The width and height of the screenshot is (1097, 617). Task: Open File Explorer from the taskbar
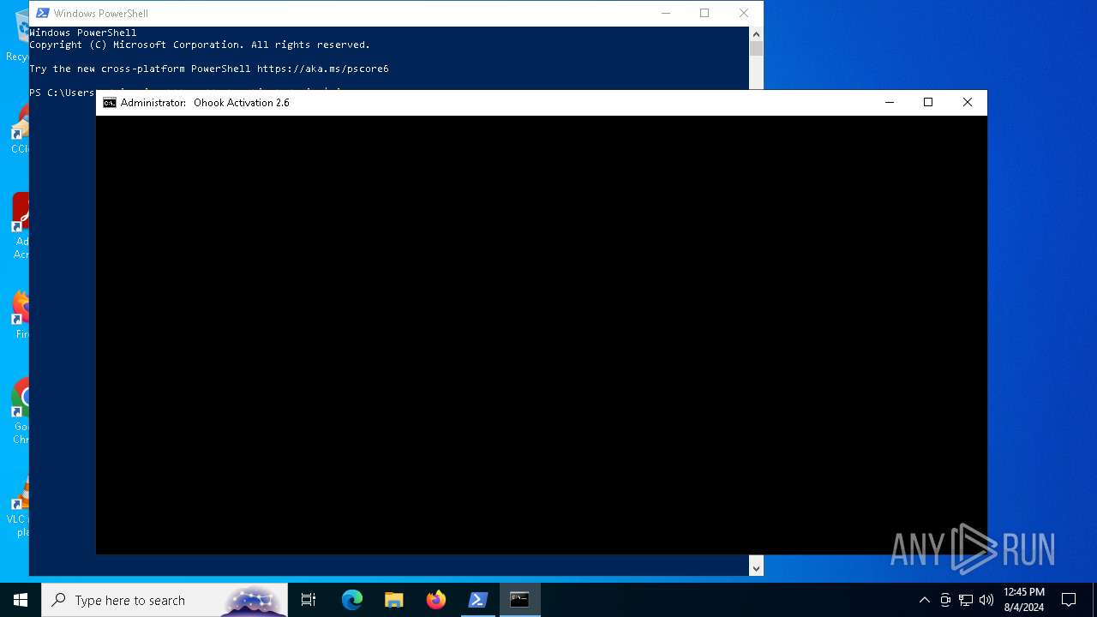tap(394, 600)
